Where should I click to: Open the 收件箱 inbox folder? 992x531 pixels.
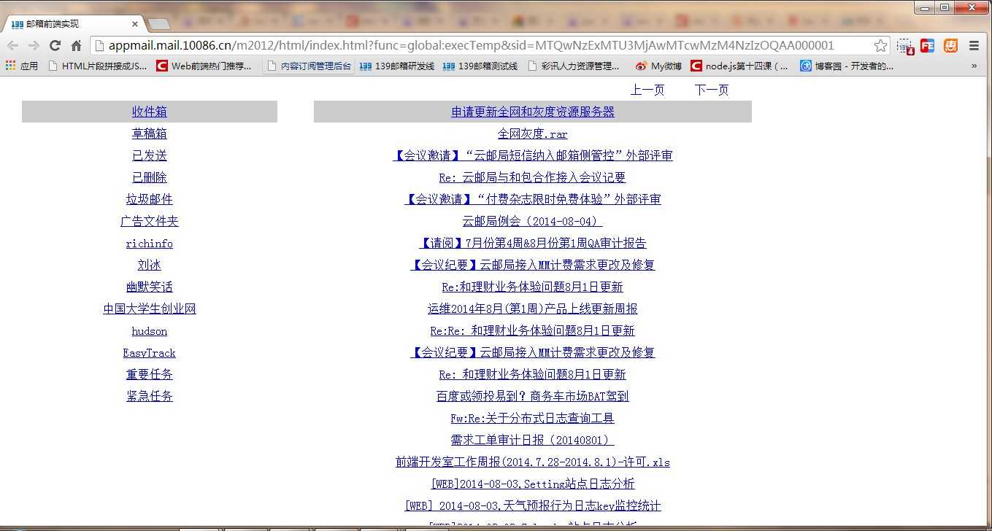[150, 112]
